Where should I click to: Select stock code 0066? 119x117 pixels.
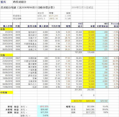coord(17,49)
